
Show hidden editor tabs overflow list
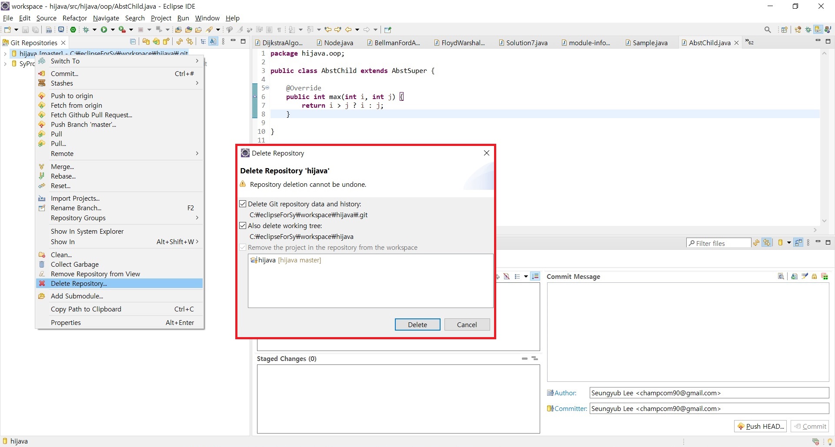click(x=749, y=42)
